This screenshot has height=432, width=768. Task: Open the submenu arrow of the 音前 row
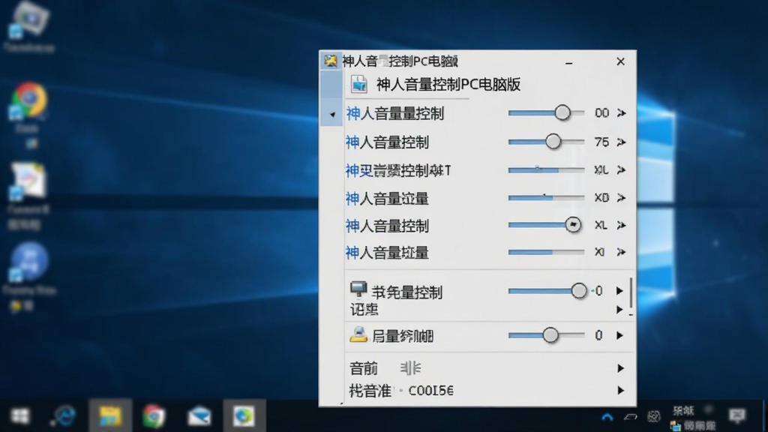pyautogui.click(x=620, y=368)
